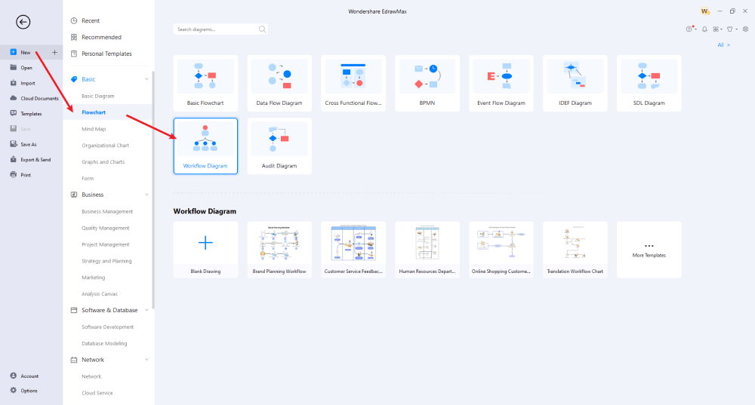Image resolution: width=755 pixels, height=405 pixels.
Task: Open the Audit Diagram card
Action: pyautogui.click(x=279, y=146)
